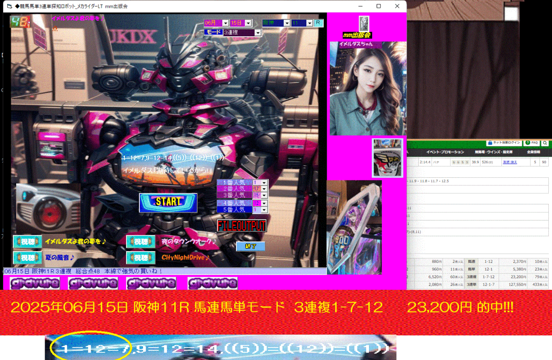This screenshot has width=552, height=360.
Task: Open the FAQ link in the browser window
Action: coord(531,143)
